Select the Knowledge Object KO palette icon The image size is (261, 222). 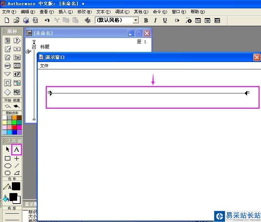coord(17,92)
